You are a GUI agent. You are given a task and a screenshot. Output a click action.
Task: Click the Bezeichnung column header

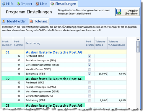click(x=55, y=43)
